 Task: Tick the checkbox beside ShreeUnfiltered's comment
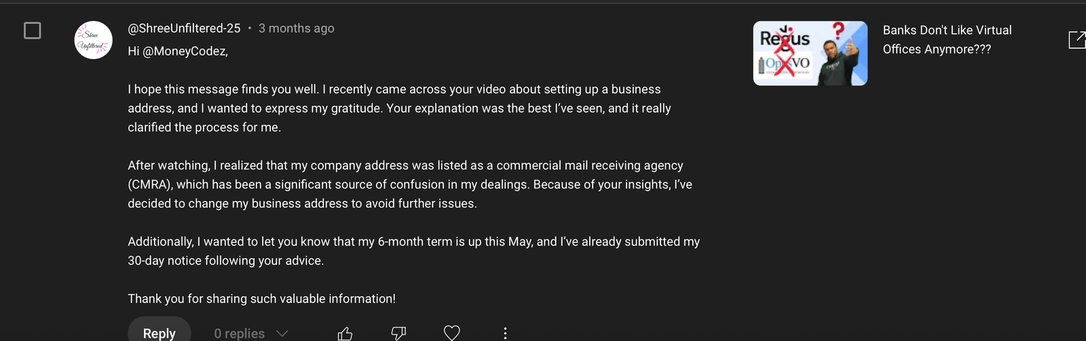[32, 31]
